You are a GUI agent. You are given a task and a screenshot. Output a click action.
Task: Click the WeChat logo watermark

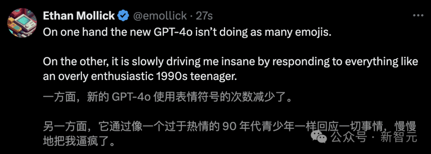[319, 136]
